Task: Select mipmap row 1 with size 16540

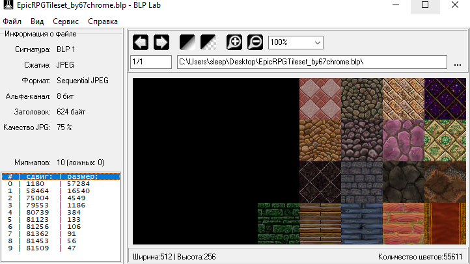Action: [x=61, y=191]
